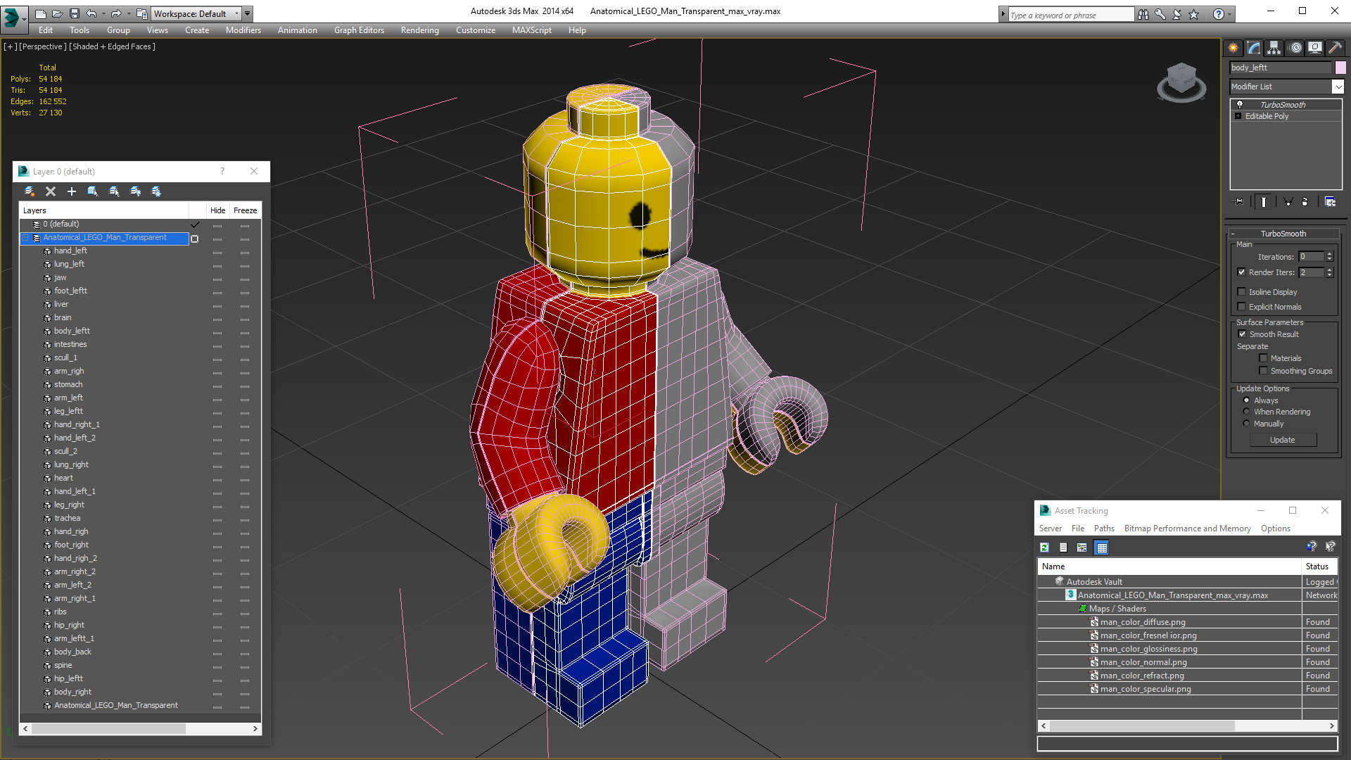This screenshot has width=1351, height=760.
Task: Increase the Iterations spinner value
Action: coord(1329,254)
